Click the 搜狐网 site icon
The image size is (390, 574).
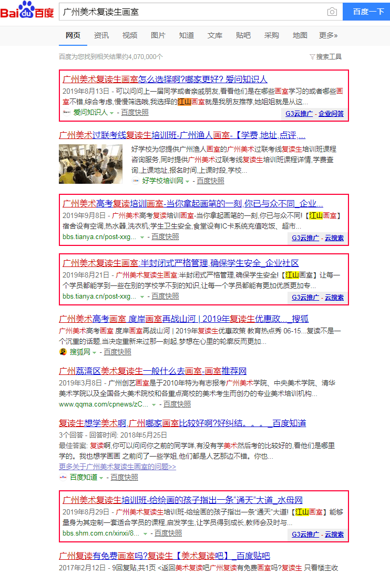click(63, 352)
